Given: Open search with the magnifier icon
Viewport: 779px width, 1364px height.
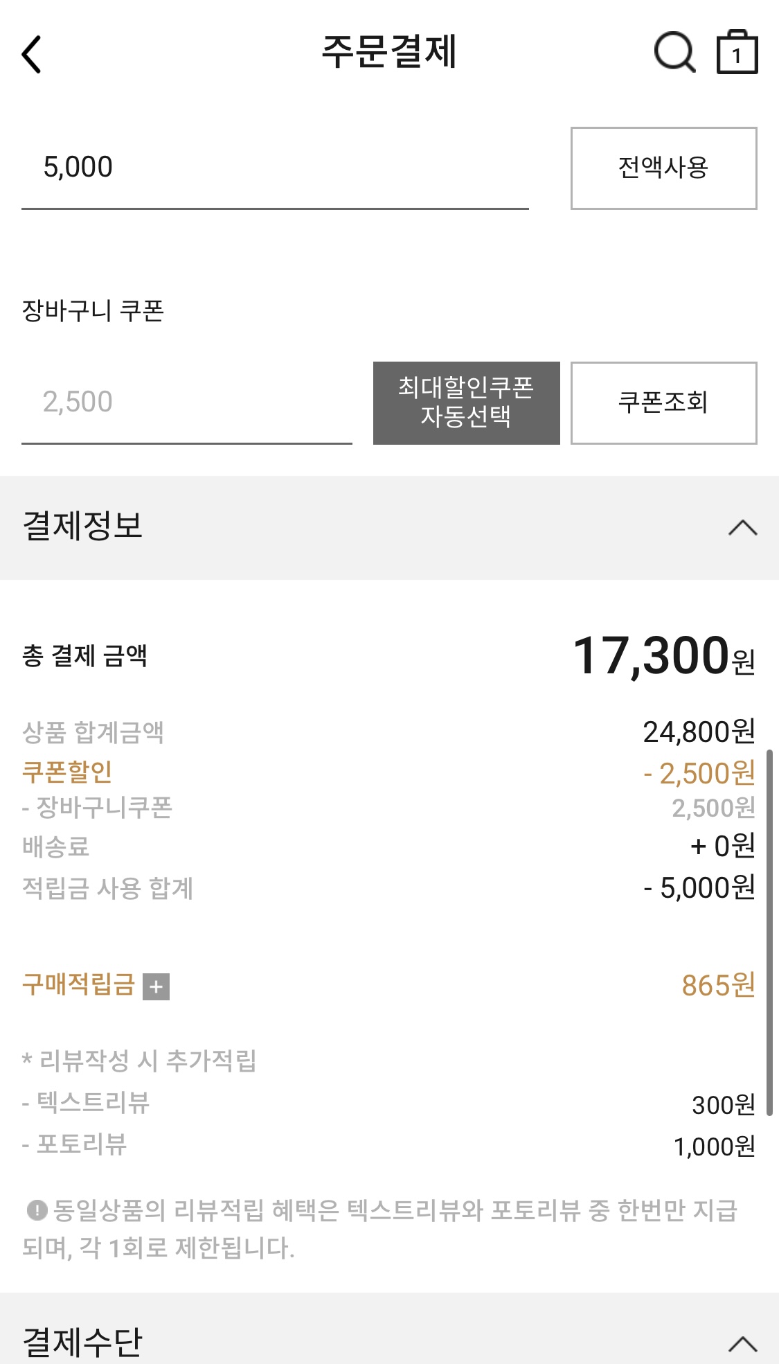Looking at the screenshot, I should pyautogui.click(x=674, y=53).
